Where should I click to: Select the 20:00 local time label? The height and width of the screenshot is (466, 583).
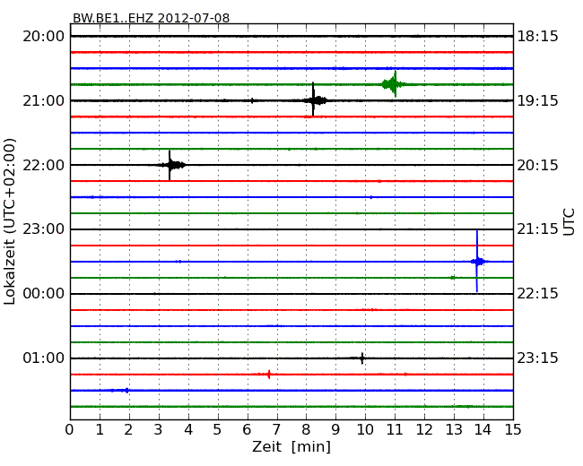click(x=44, y=37)
